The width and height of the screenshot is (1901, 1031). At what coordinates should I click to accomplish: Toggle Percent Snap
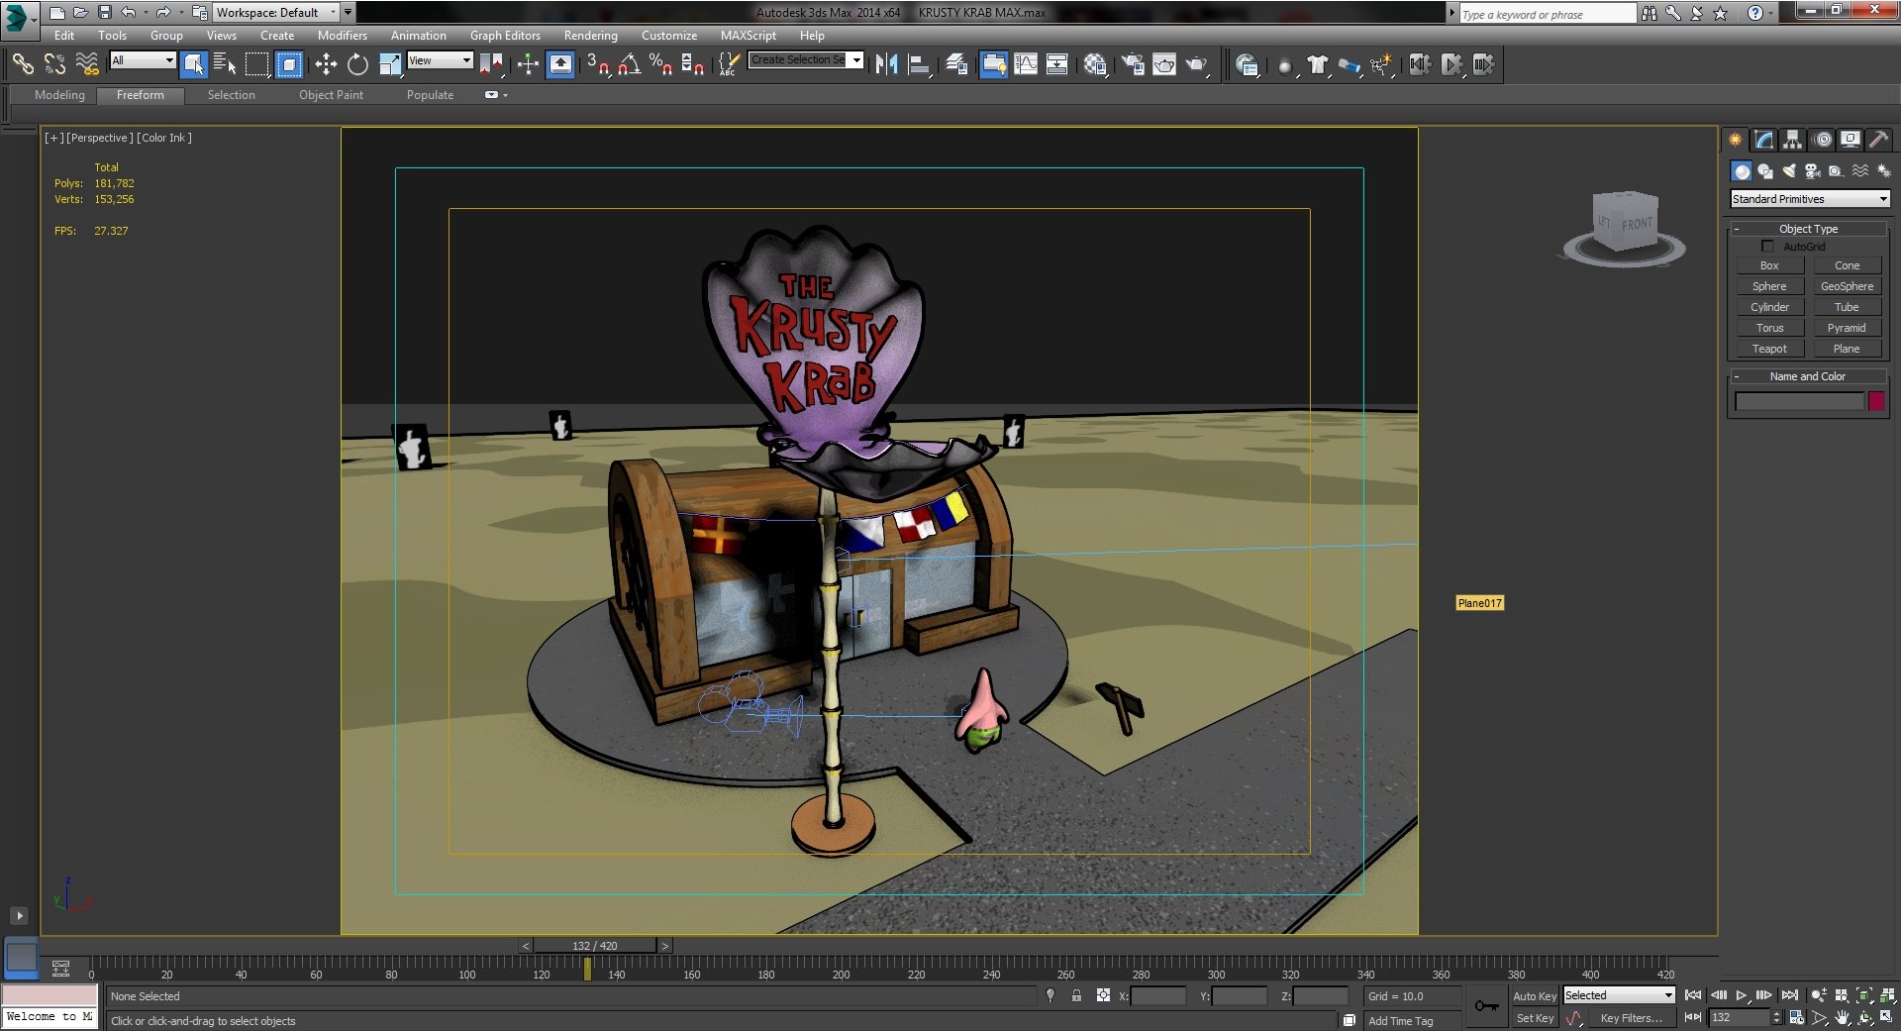660,64
